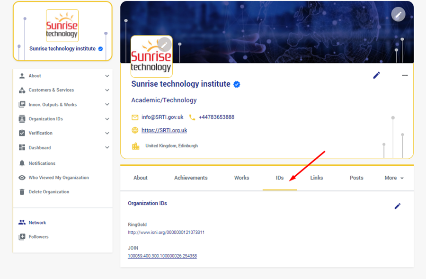
Task: Click the edit pencil on the cover banner
Action: pos(398,15)
